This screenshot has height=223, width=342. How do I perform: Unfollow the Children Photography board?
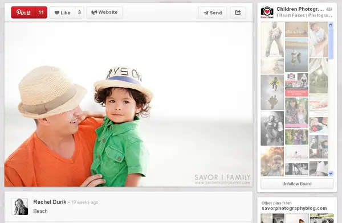coord(297,184)
